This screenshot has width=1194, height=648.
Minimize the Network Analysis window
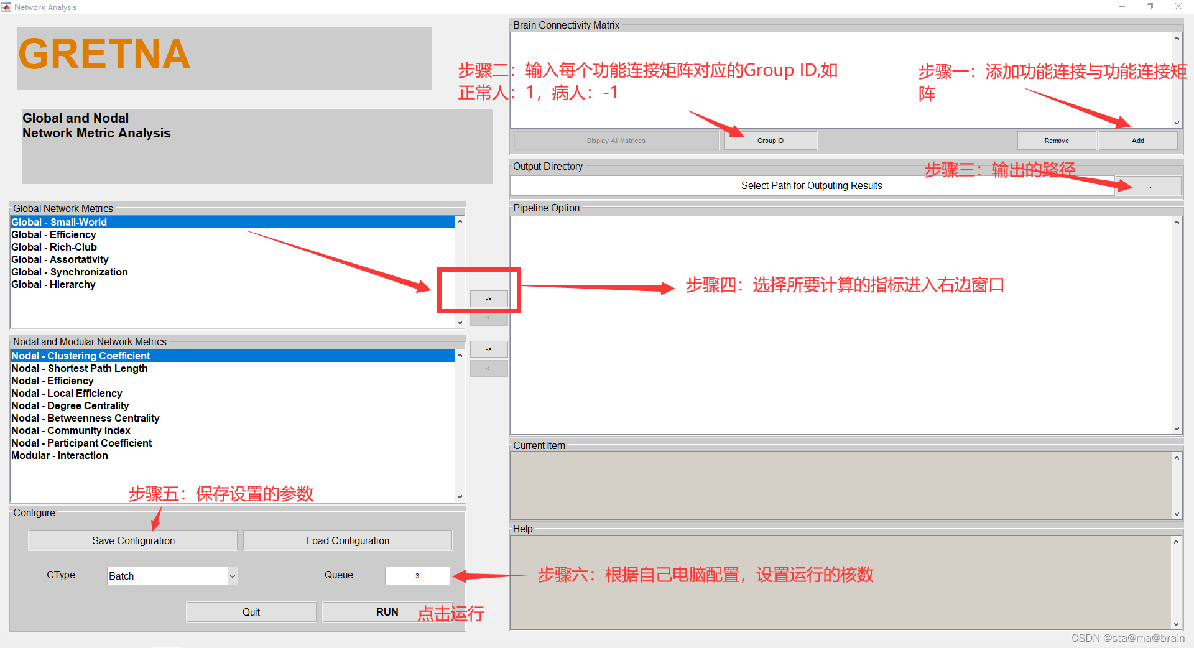1122,7
